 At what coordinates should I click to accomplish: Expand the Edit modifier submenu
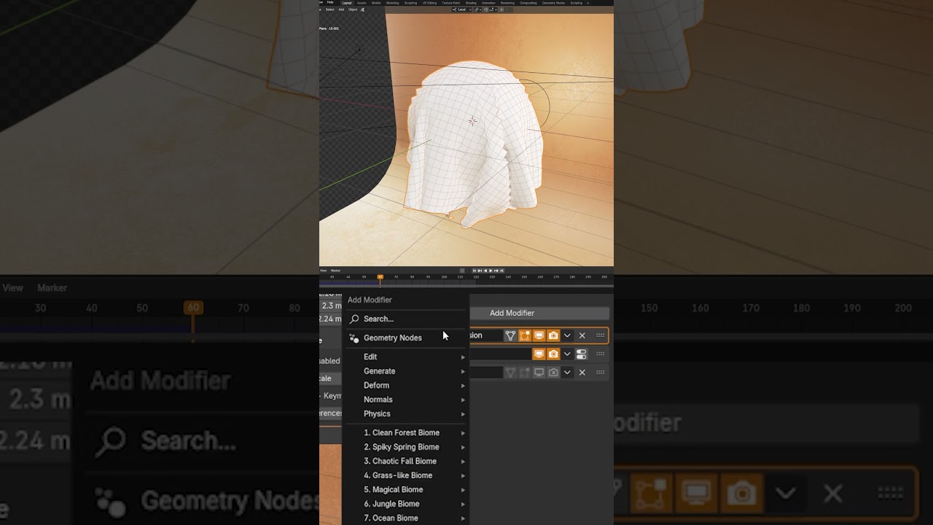coord(405,357)
